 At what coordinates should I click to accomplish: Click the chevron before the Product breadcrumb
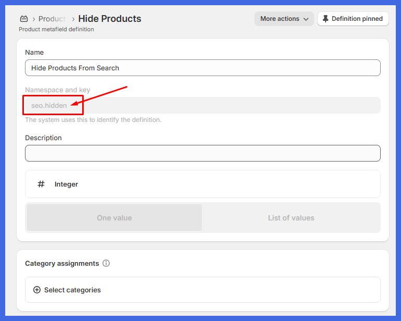point(34,19)
